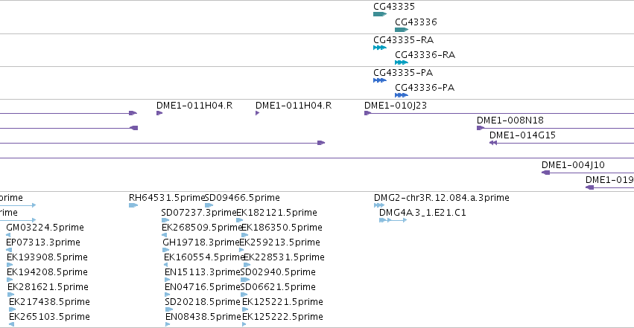Screen dimensions: 634x328
Task: Select the EK265103.5prime EST label
Action: click(x=49, y=317)
